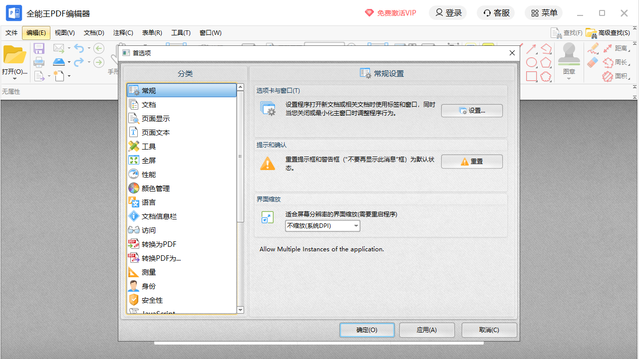Screen dimensions: 639x359
Task: Click the scrollbar down arrow in category list
Action: tap(240, 310)
